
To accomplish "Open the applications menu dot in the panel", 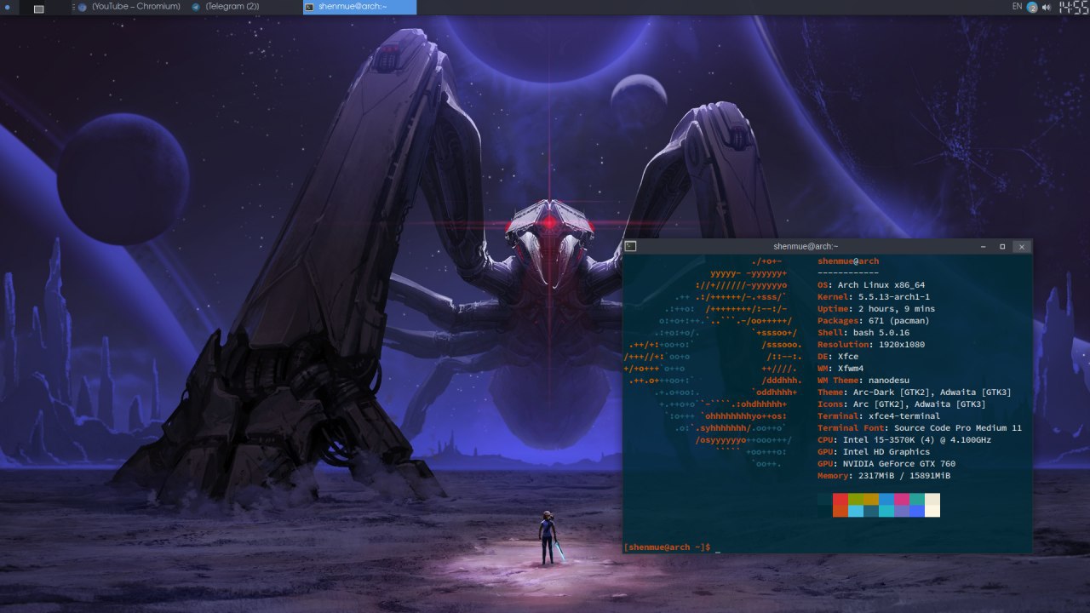I will pyautogui.click(x=8, y=8).
